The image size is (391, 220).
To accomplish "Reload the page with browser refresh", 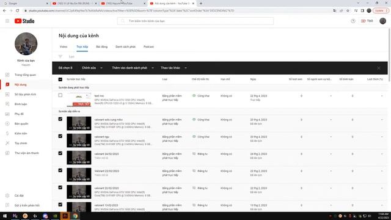I will tap(18, 10).
